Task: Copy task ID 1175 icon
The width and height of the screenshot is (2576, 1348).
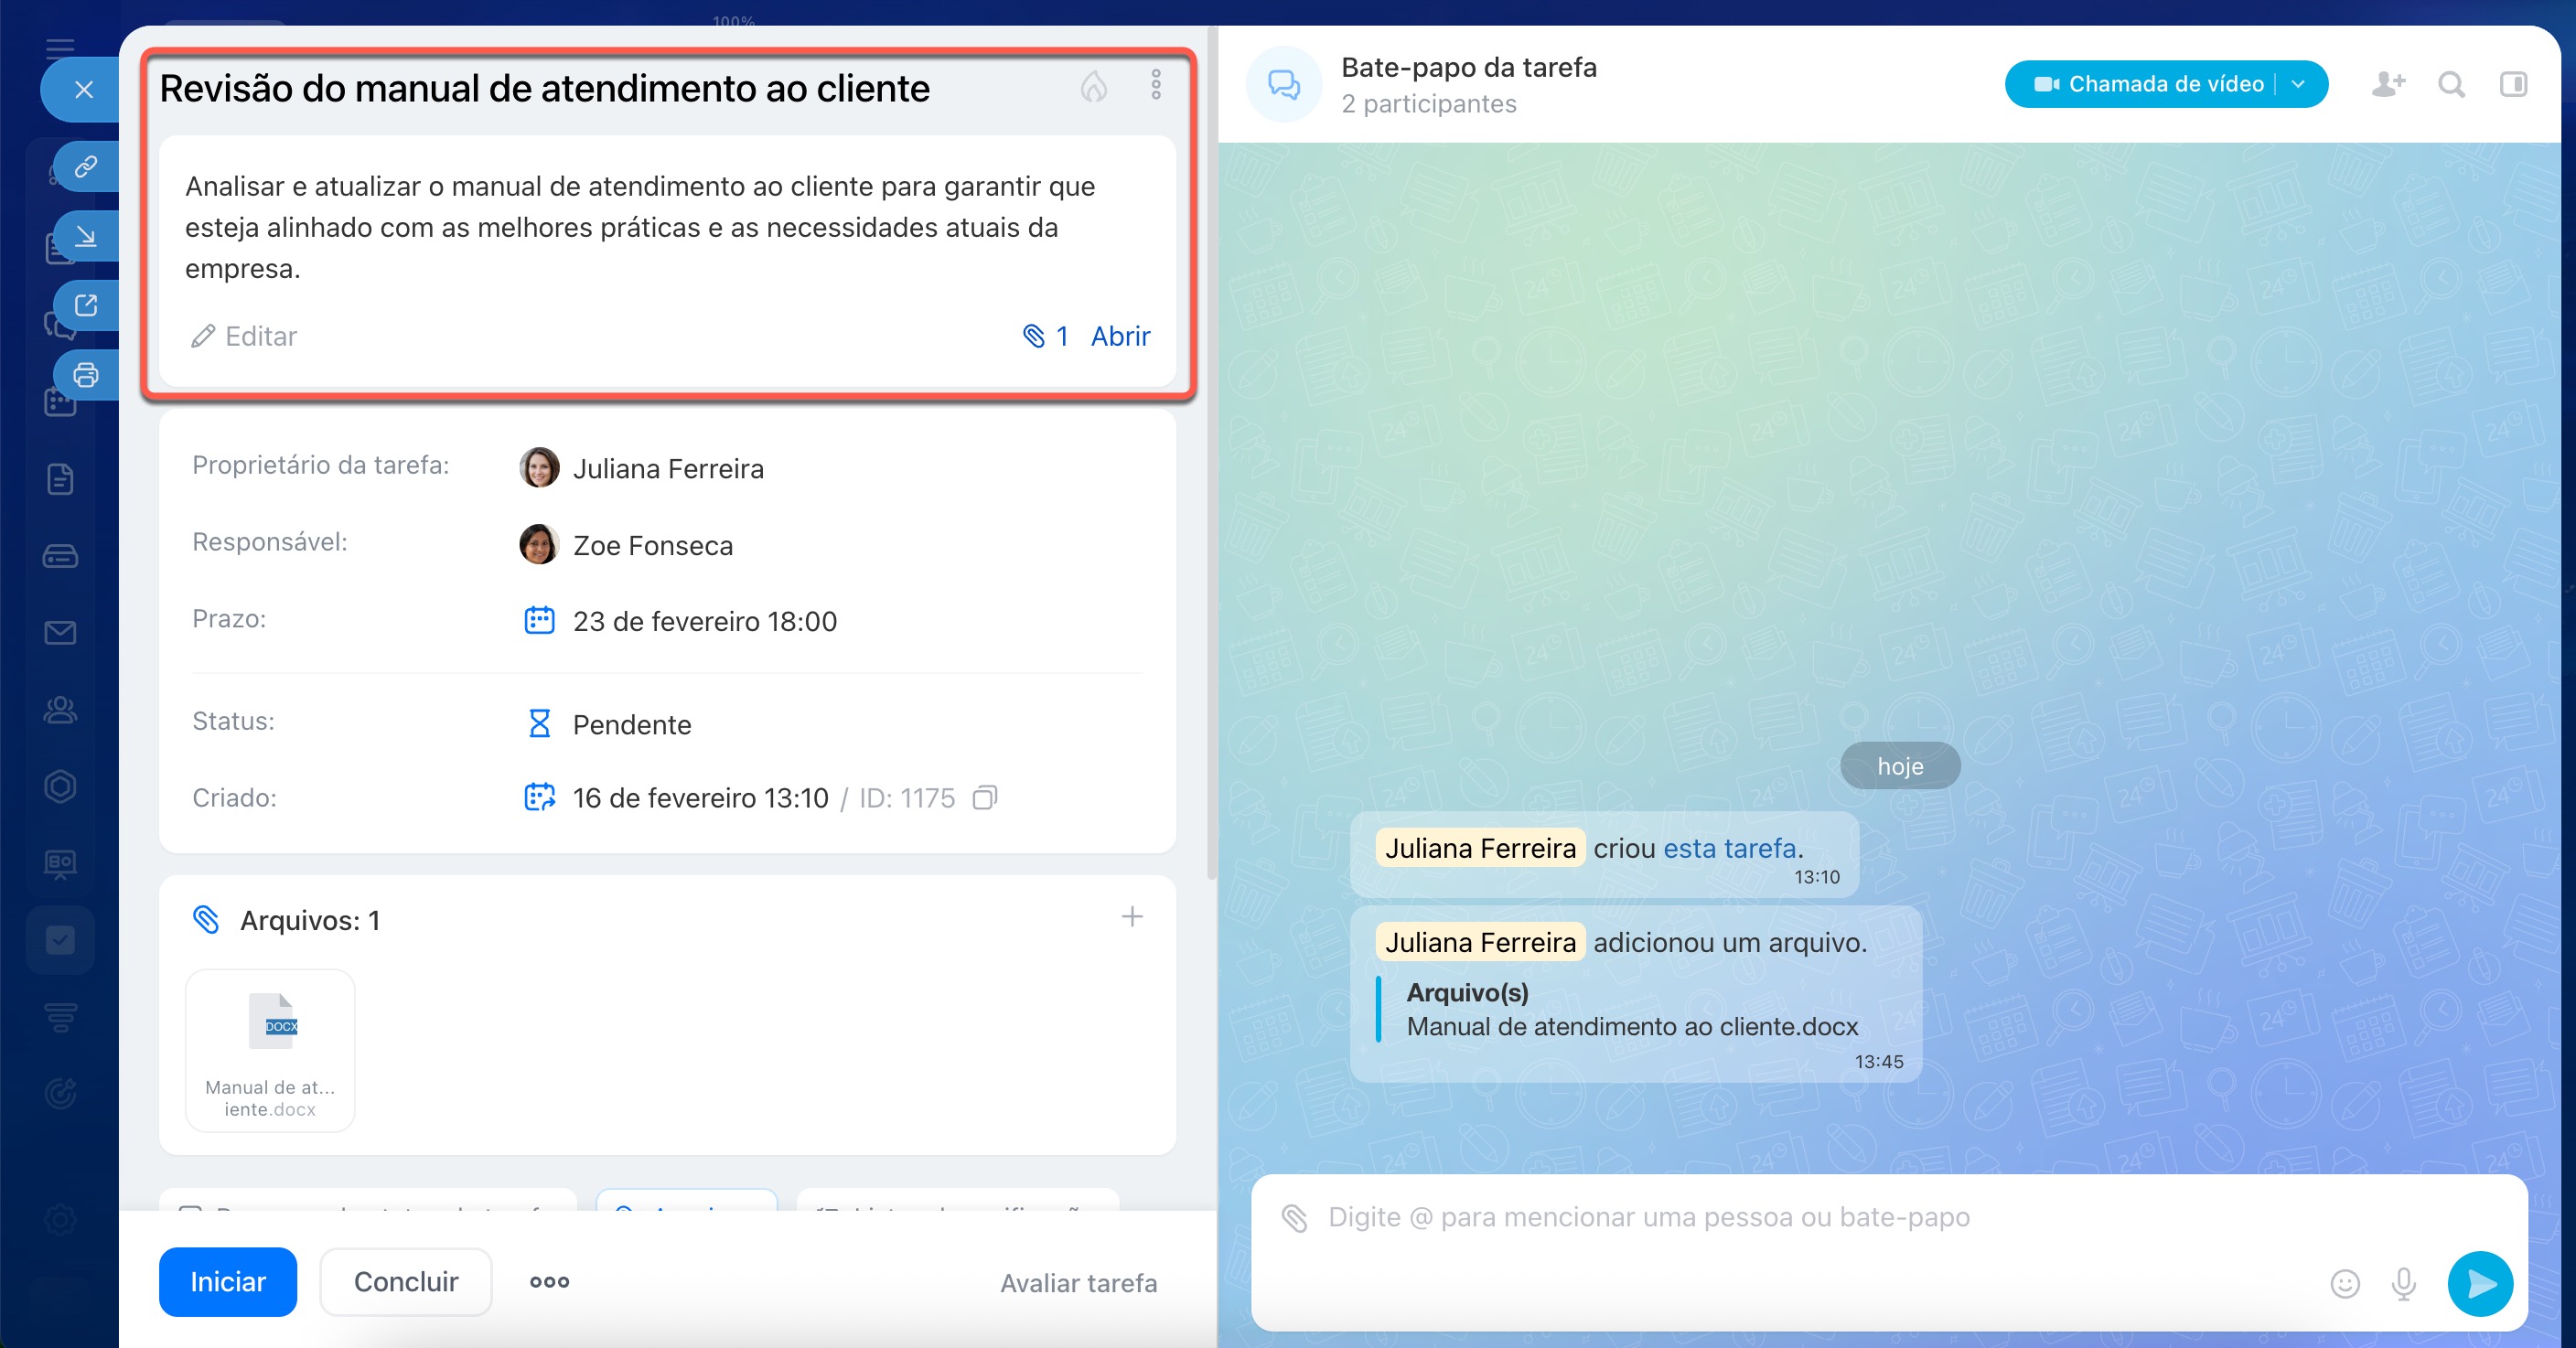Action: 984,798
